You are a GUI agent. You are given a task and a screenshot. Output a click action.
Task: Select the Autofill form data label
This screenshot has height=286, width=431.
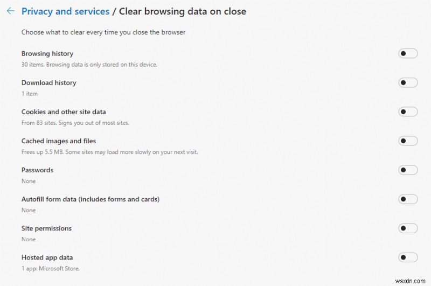coord(91,199)
